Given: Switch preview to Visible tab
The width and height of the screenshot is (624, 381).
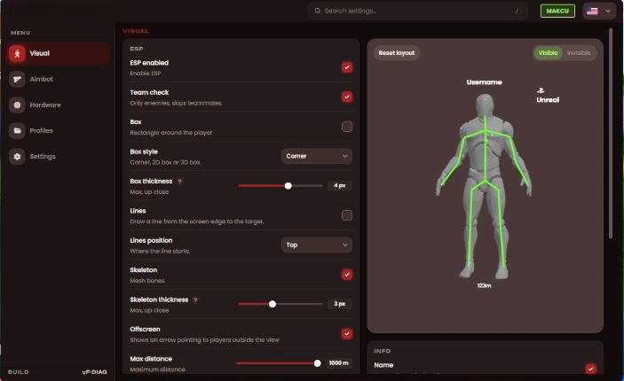Looking at the screenshot, I should pyautogui.click(x=548, y=53).
